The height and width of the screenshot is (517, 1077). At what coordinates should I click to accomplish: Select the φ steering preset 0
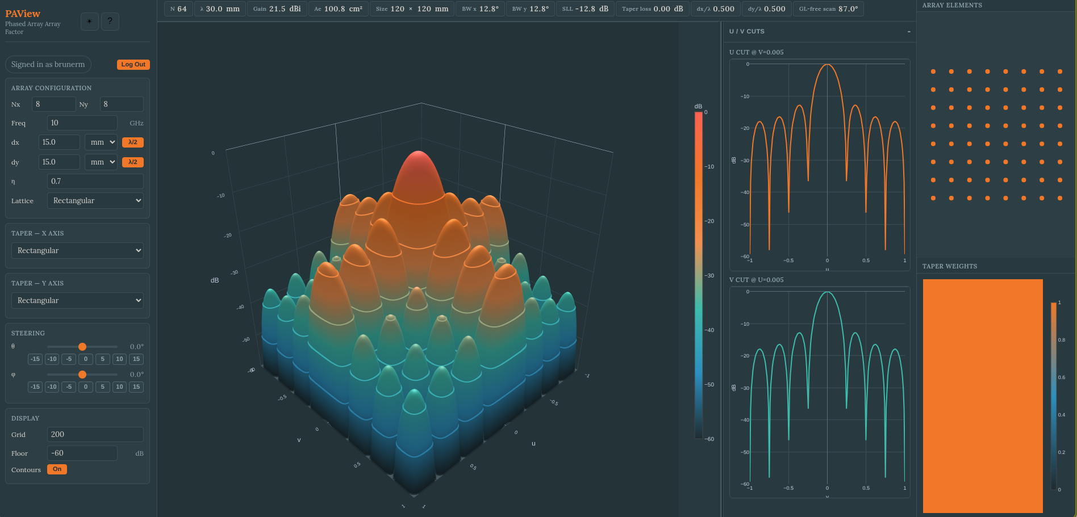(86, 387)
